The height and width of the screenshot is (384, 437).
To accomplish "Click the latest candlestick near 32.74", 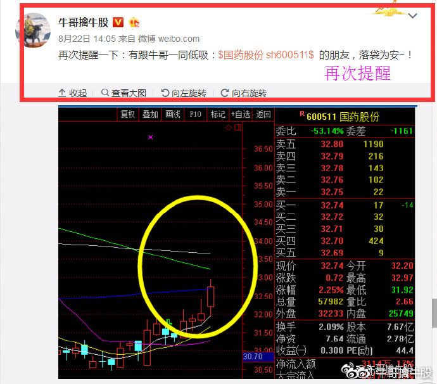I will tap(211, 297).
